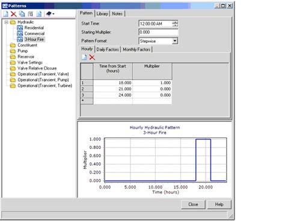Click the Starting Multiplier field
The width and height of the screenshot is (285, 221).
tap(158, 32)
